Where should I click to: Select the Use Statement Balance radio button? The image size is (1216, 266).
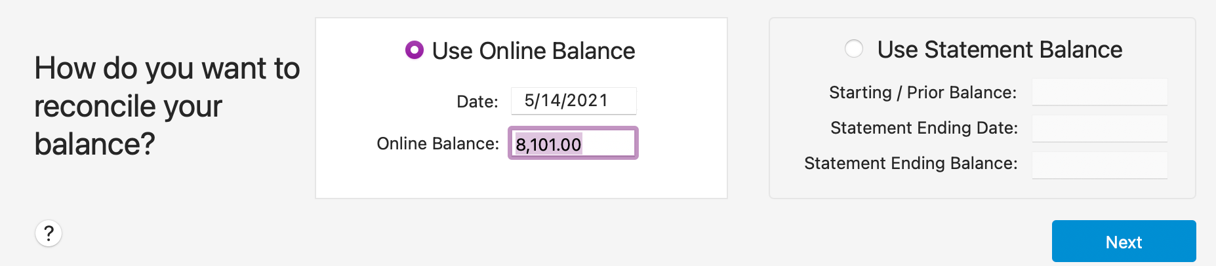click(854, 48)
